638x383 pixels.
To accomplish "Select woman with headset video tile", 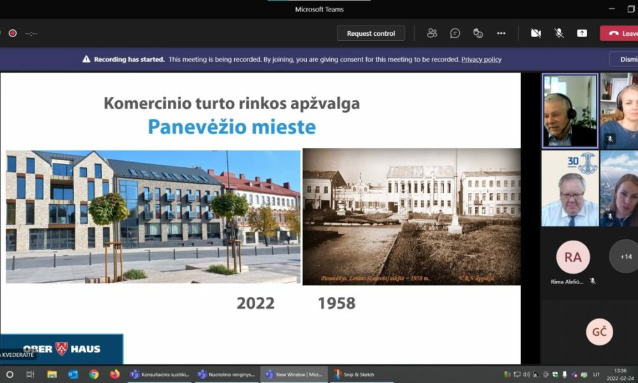I will tap(619, 110).
